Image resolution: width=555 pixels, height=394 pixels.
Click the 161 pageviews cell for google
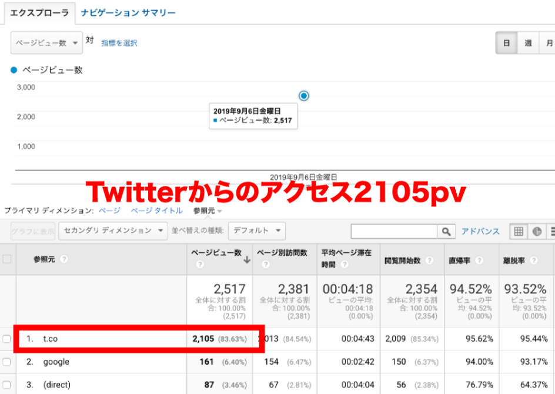pyautogui.click(x=206, y=362)
